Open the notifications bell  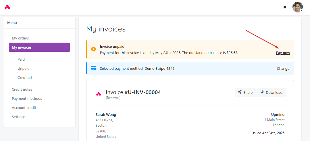pos(285,7)
